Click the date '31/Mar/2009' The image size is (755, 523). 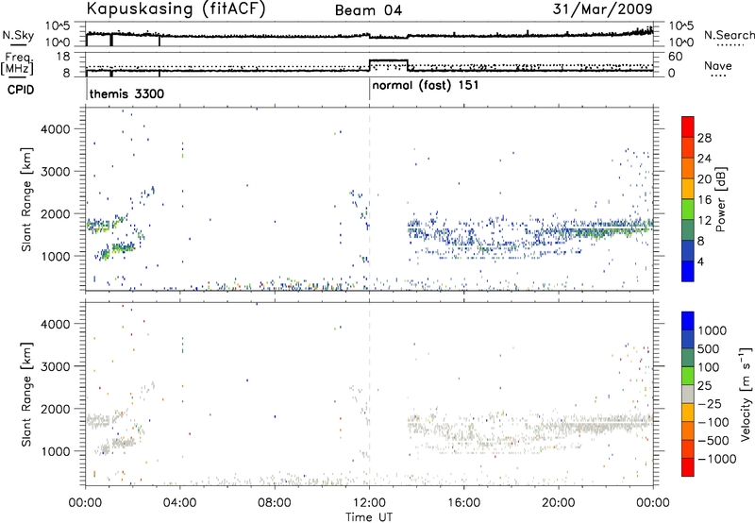(602, 9)
